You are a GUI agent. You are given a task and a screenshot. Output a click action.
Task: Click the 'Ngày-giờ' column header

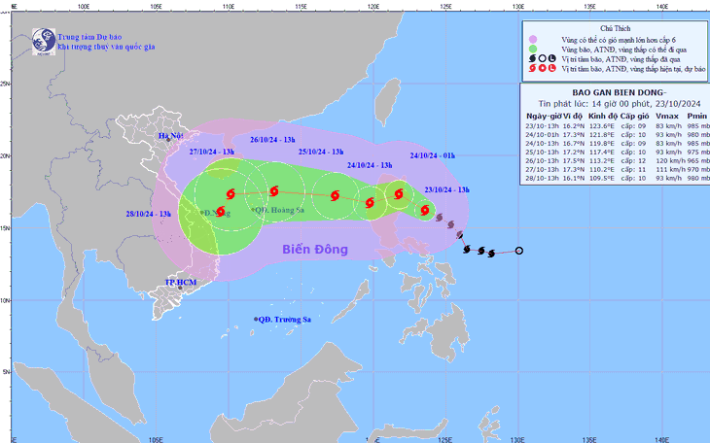click(x=543, y=117)
